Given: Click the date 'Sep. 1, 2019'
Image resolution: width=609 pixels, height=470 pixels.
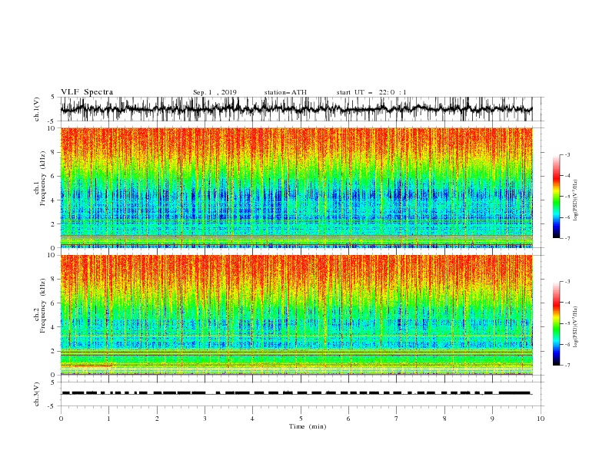Looking at the screenshot, I should click(215, 92).
